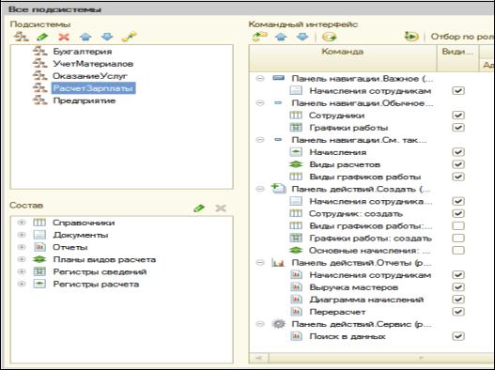Select the Предприятие subsystem name
The image size is (495, 370).
click(85, 100)
